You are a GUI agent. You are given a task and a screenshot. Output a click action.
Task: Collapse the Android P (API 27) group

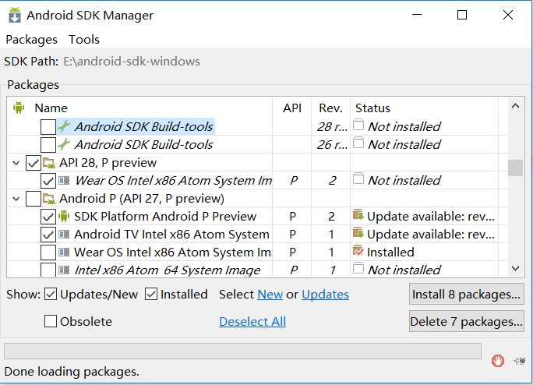click(16, 199)
